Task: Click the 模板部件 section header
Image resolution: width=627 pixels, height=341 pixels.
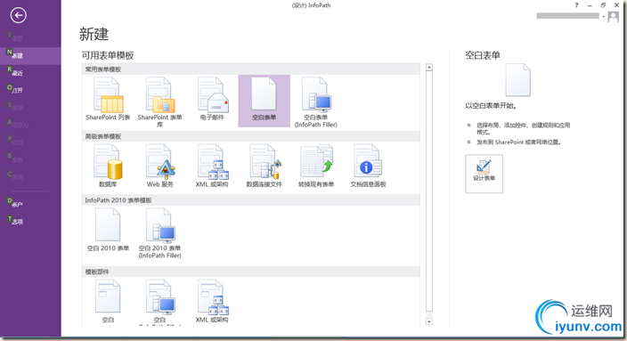Action: coord(251,272)
